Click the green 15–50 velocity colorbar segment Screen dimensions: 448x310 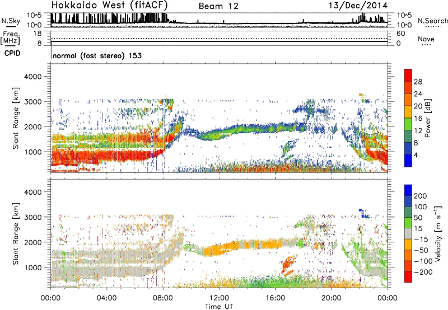(x=408, y=223)
